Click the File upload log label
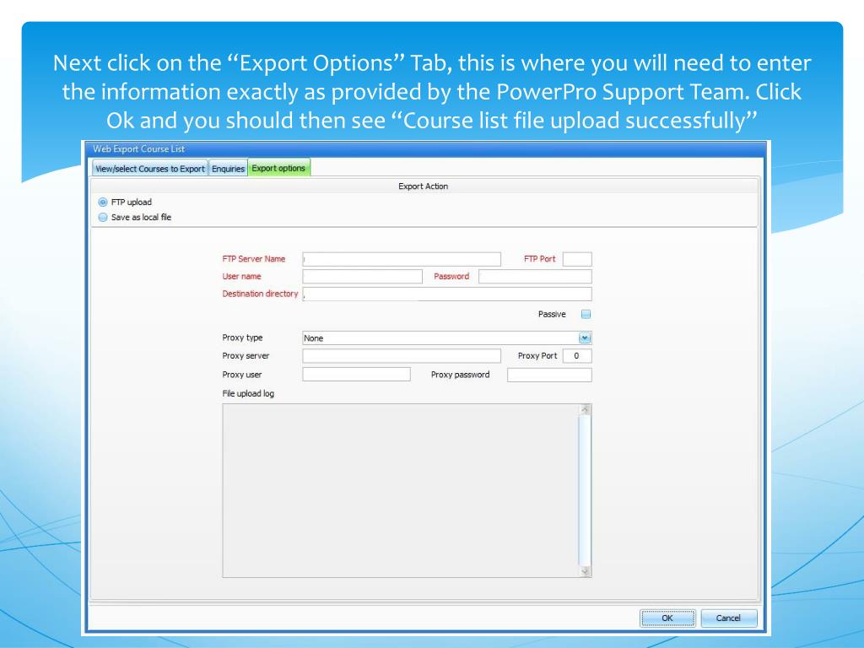Screen dimensions: 864x648 (248, 393)
